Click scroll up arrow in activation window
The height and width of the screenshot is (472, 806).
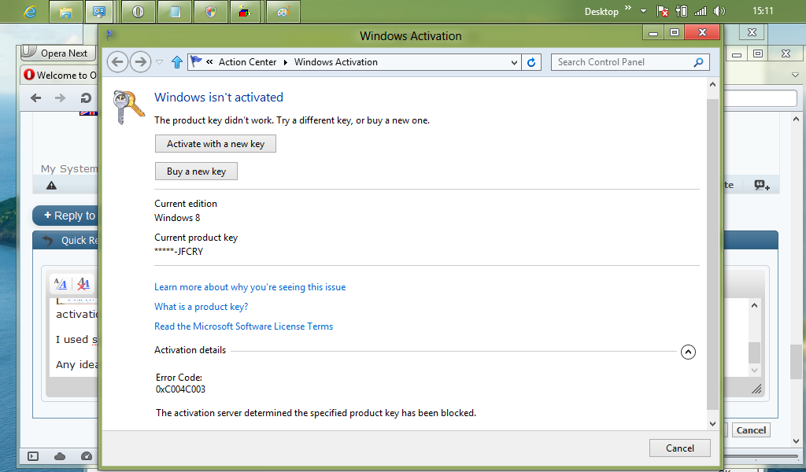[712, 84]
